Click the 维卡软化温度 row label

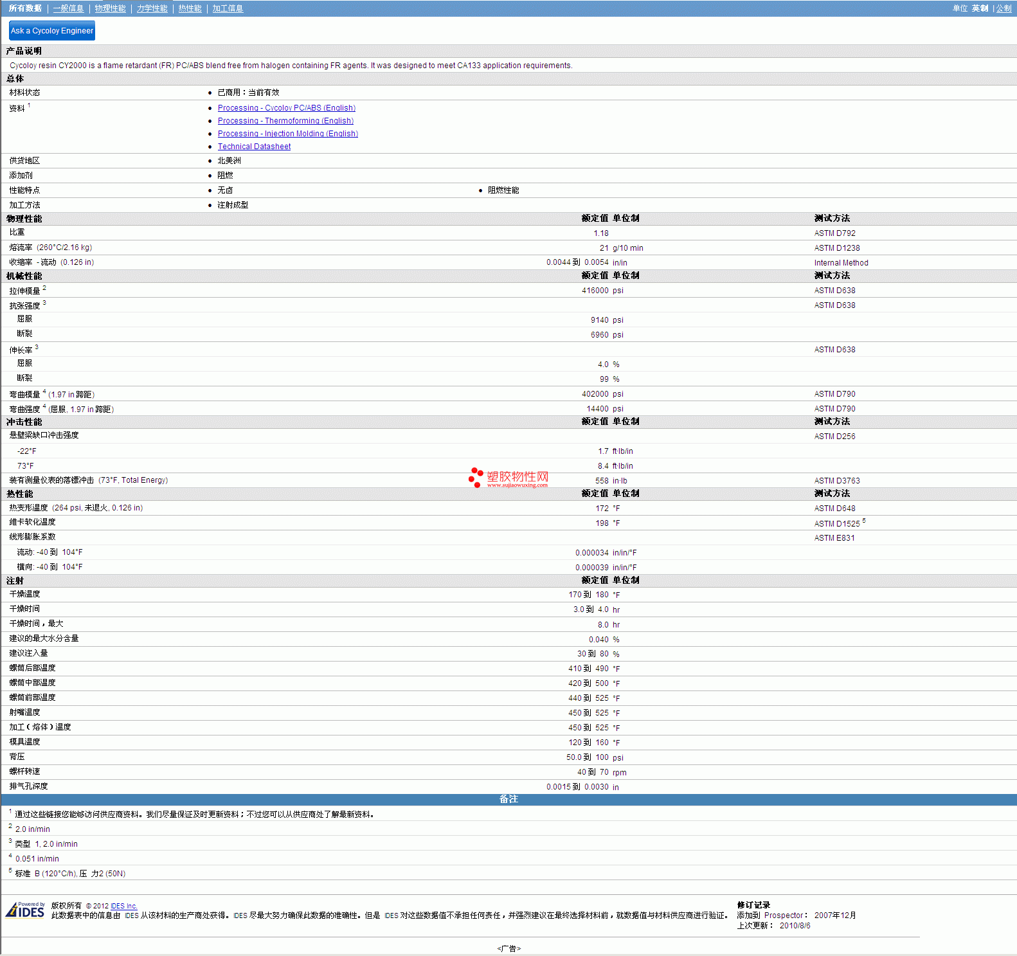[32, 522]
